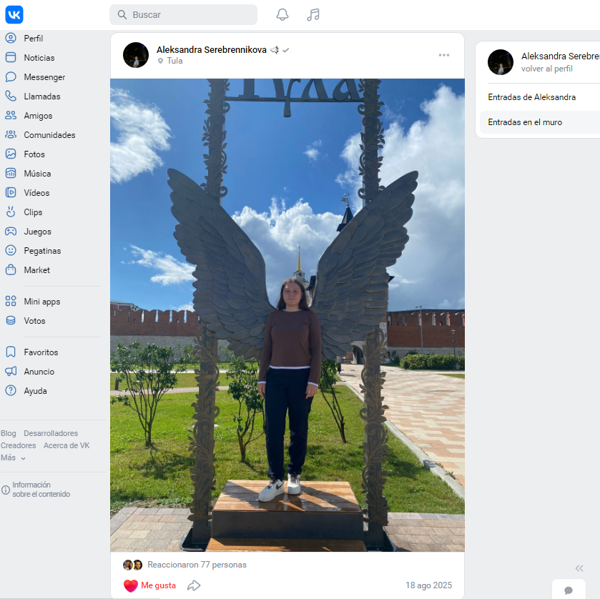This screenshot has height=599, width=600.
Task: Click the verified checkmark beside author name
Action: [285, 50]
